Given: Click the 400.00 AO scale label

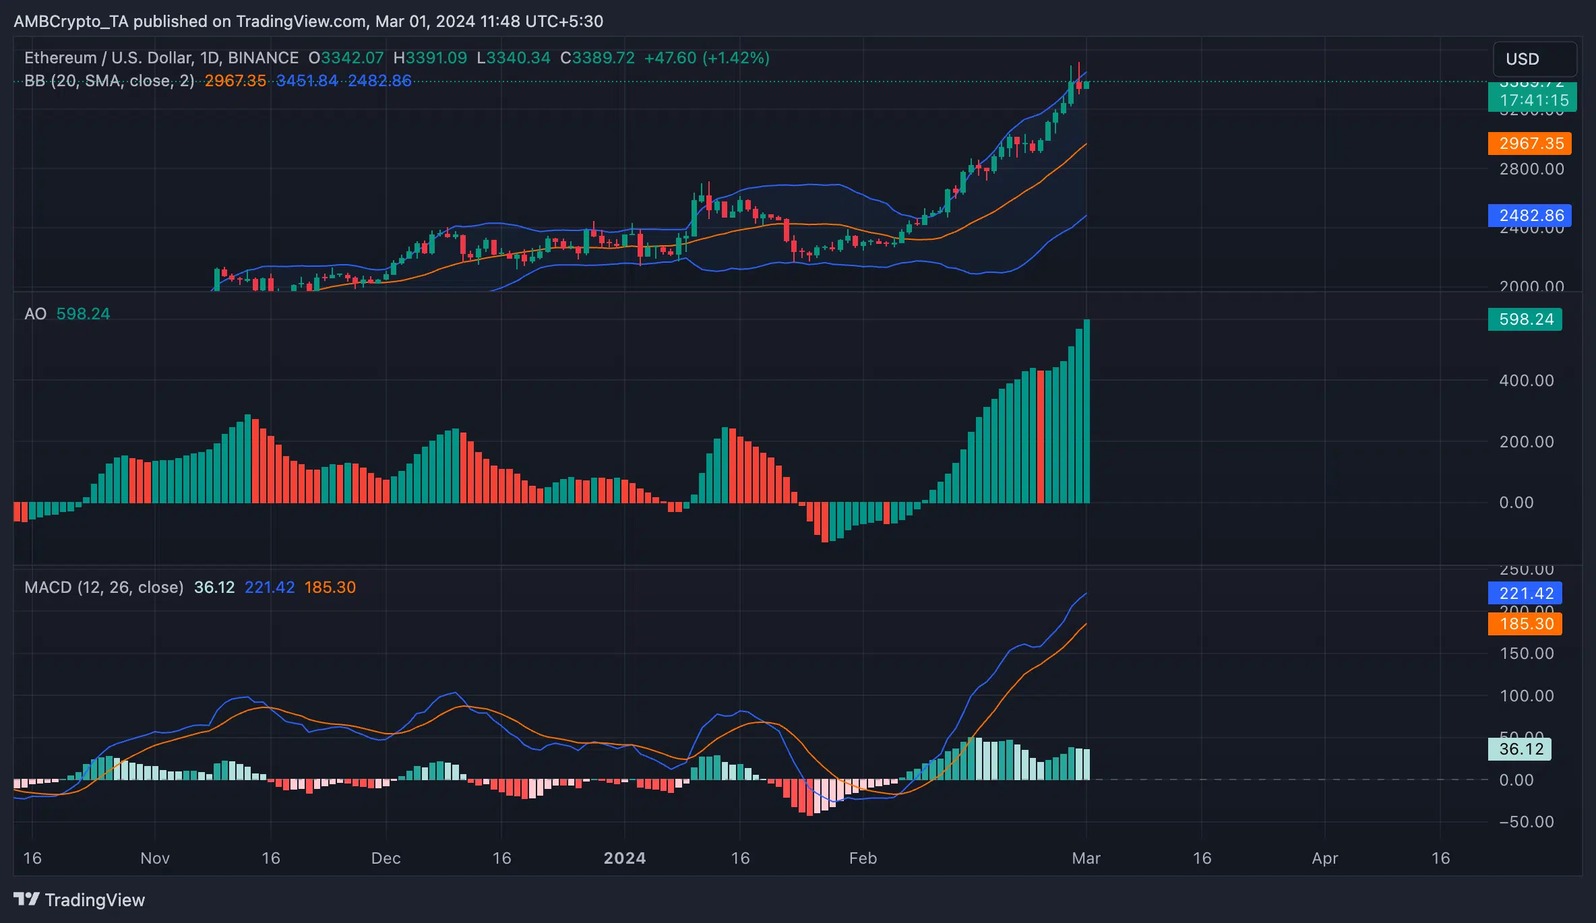Looking at the screenshot, I should (x=1527, y=381).
